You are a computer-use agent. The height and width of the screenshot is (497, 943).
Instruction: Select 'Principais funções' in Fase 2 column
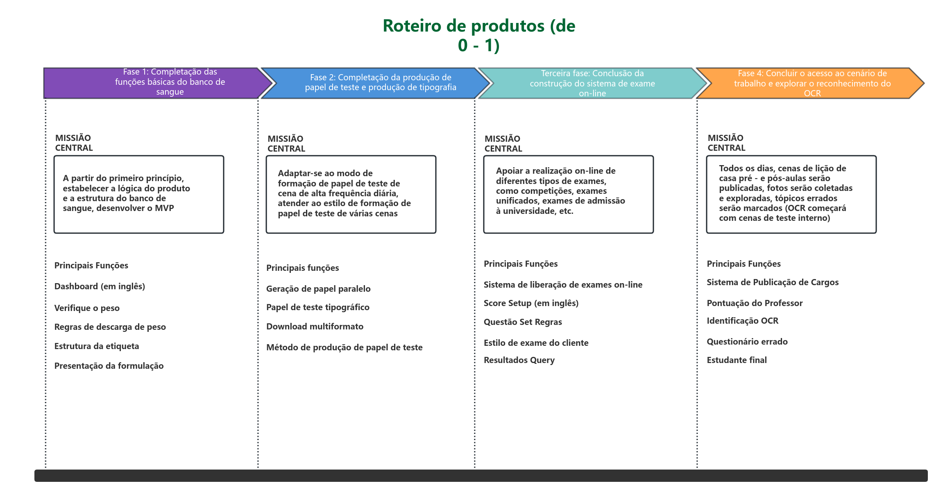click(x=303, y=268)
